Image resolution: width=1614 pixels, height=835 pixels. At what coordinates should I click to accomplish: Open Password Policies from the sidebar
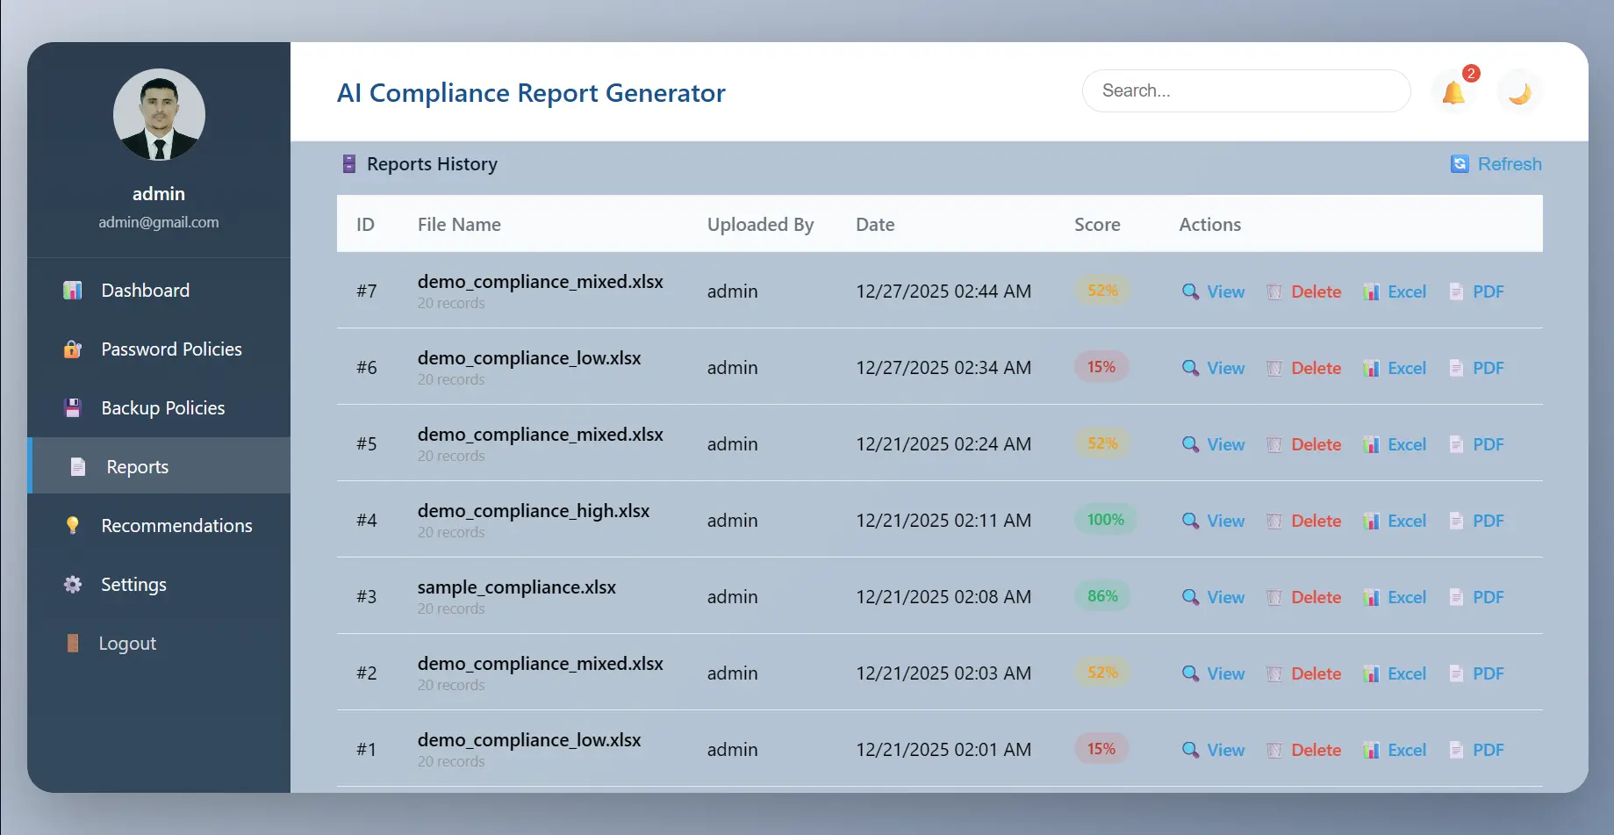pos(171,349)
